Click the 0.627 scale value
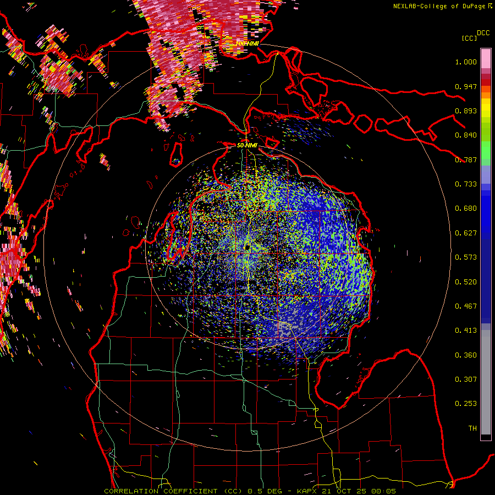This screenshot has height=495, width=495. click(x=466, y=233)
